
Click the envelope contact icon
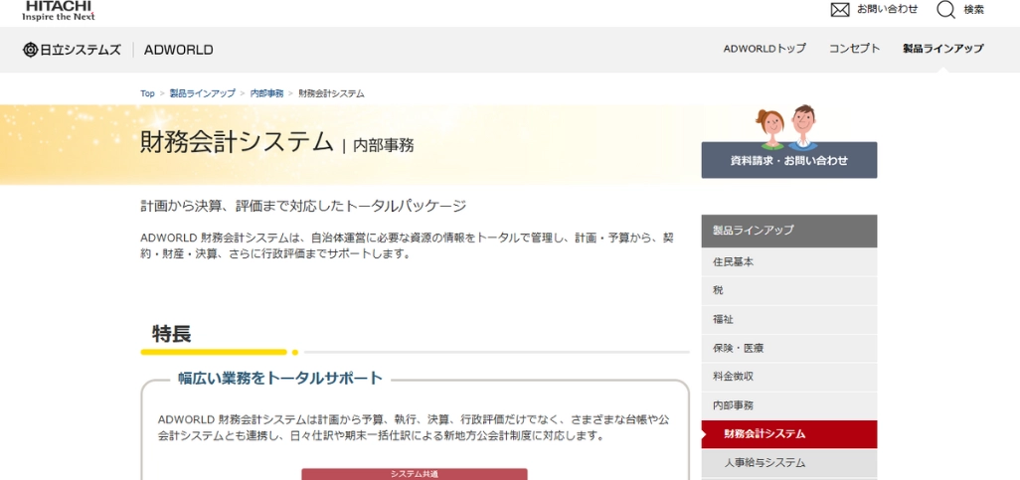(x=840, y=10)
